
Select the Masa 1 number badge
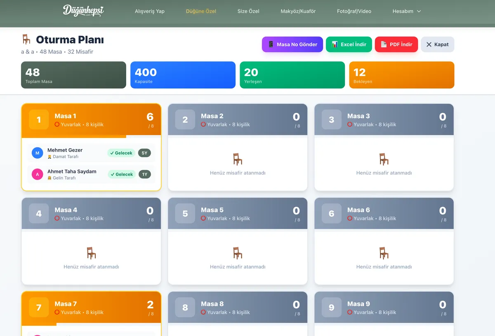39,120
